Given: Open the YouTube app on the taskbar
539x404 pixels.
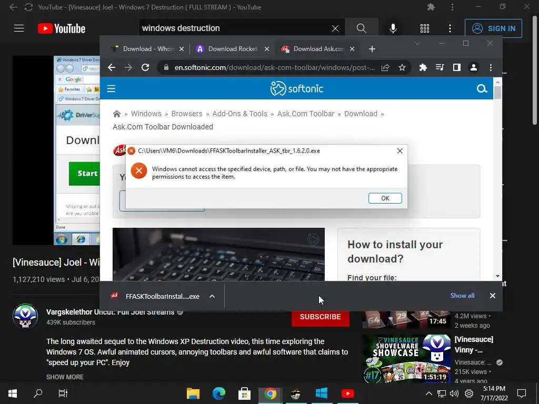Looking at the screenshot, I should click(347, 393).
